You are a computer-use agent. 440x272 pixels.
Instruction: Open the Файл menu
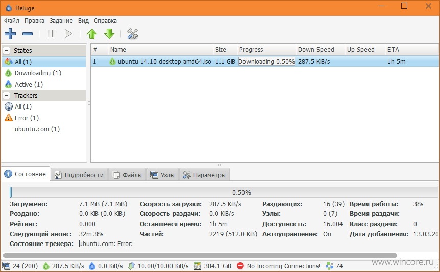[x=12, y=21]
